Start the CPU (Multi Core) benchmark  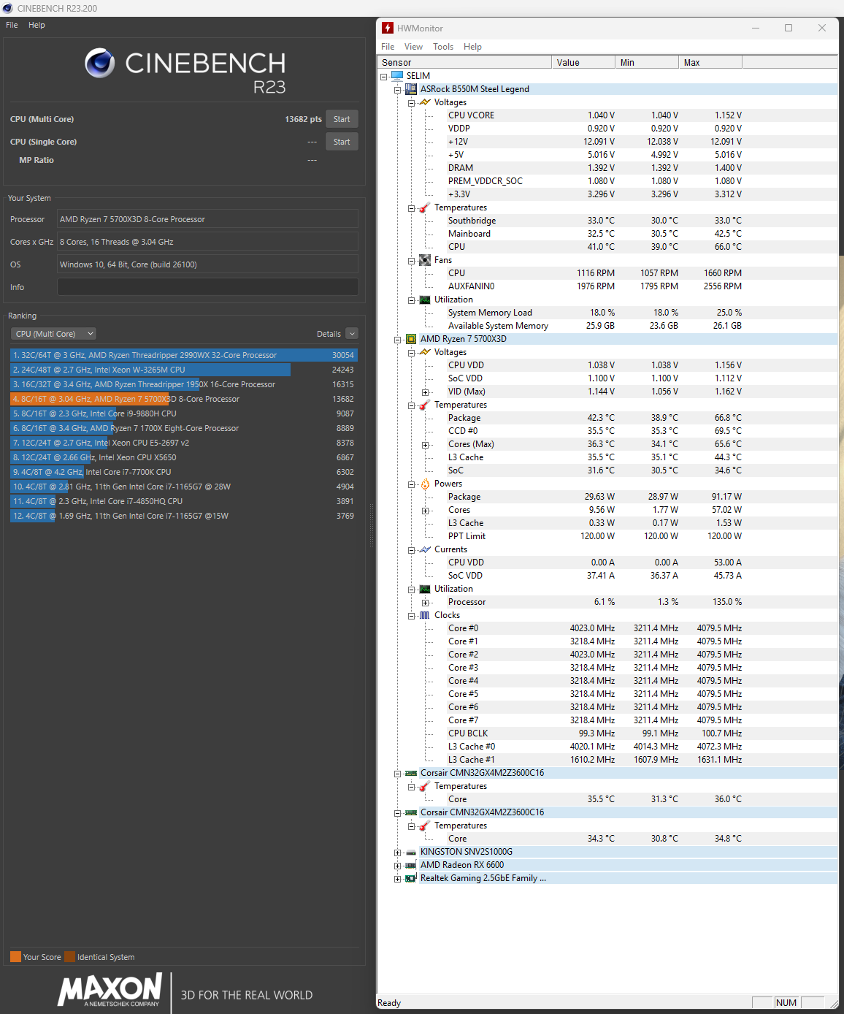click(x=342, y=119)
